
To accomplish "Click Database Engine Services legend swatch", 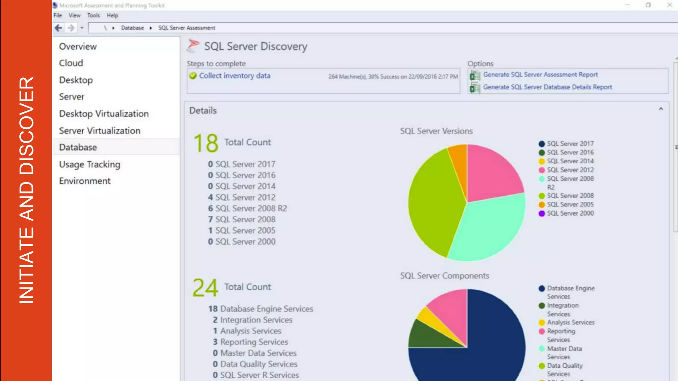I will point(542,288).
